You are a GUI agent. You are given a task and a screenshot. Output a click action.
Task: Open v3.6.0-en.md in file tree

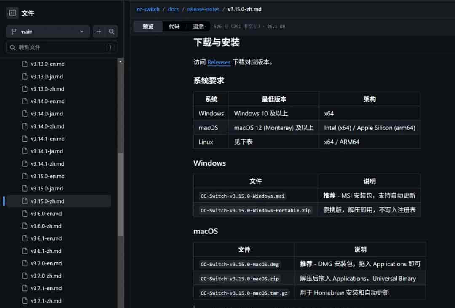46,214
